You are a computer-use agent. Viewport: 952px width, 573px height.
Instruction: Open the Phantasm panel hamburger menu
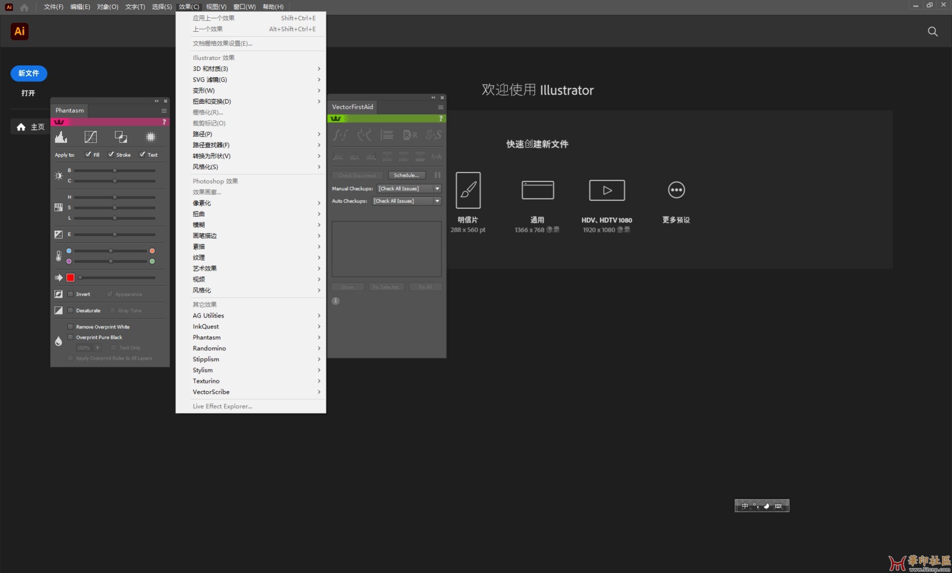pos(164,111)
